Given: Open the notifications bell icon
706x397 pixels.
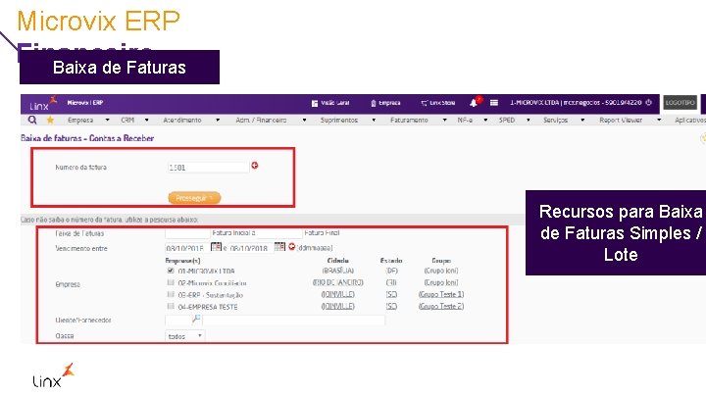Looking at the screenshot, I should (474, 103).
